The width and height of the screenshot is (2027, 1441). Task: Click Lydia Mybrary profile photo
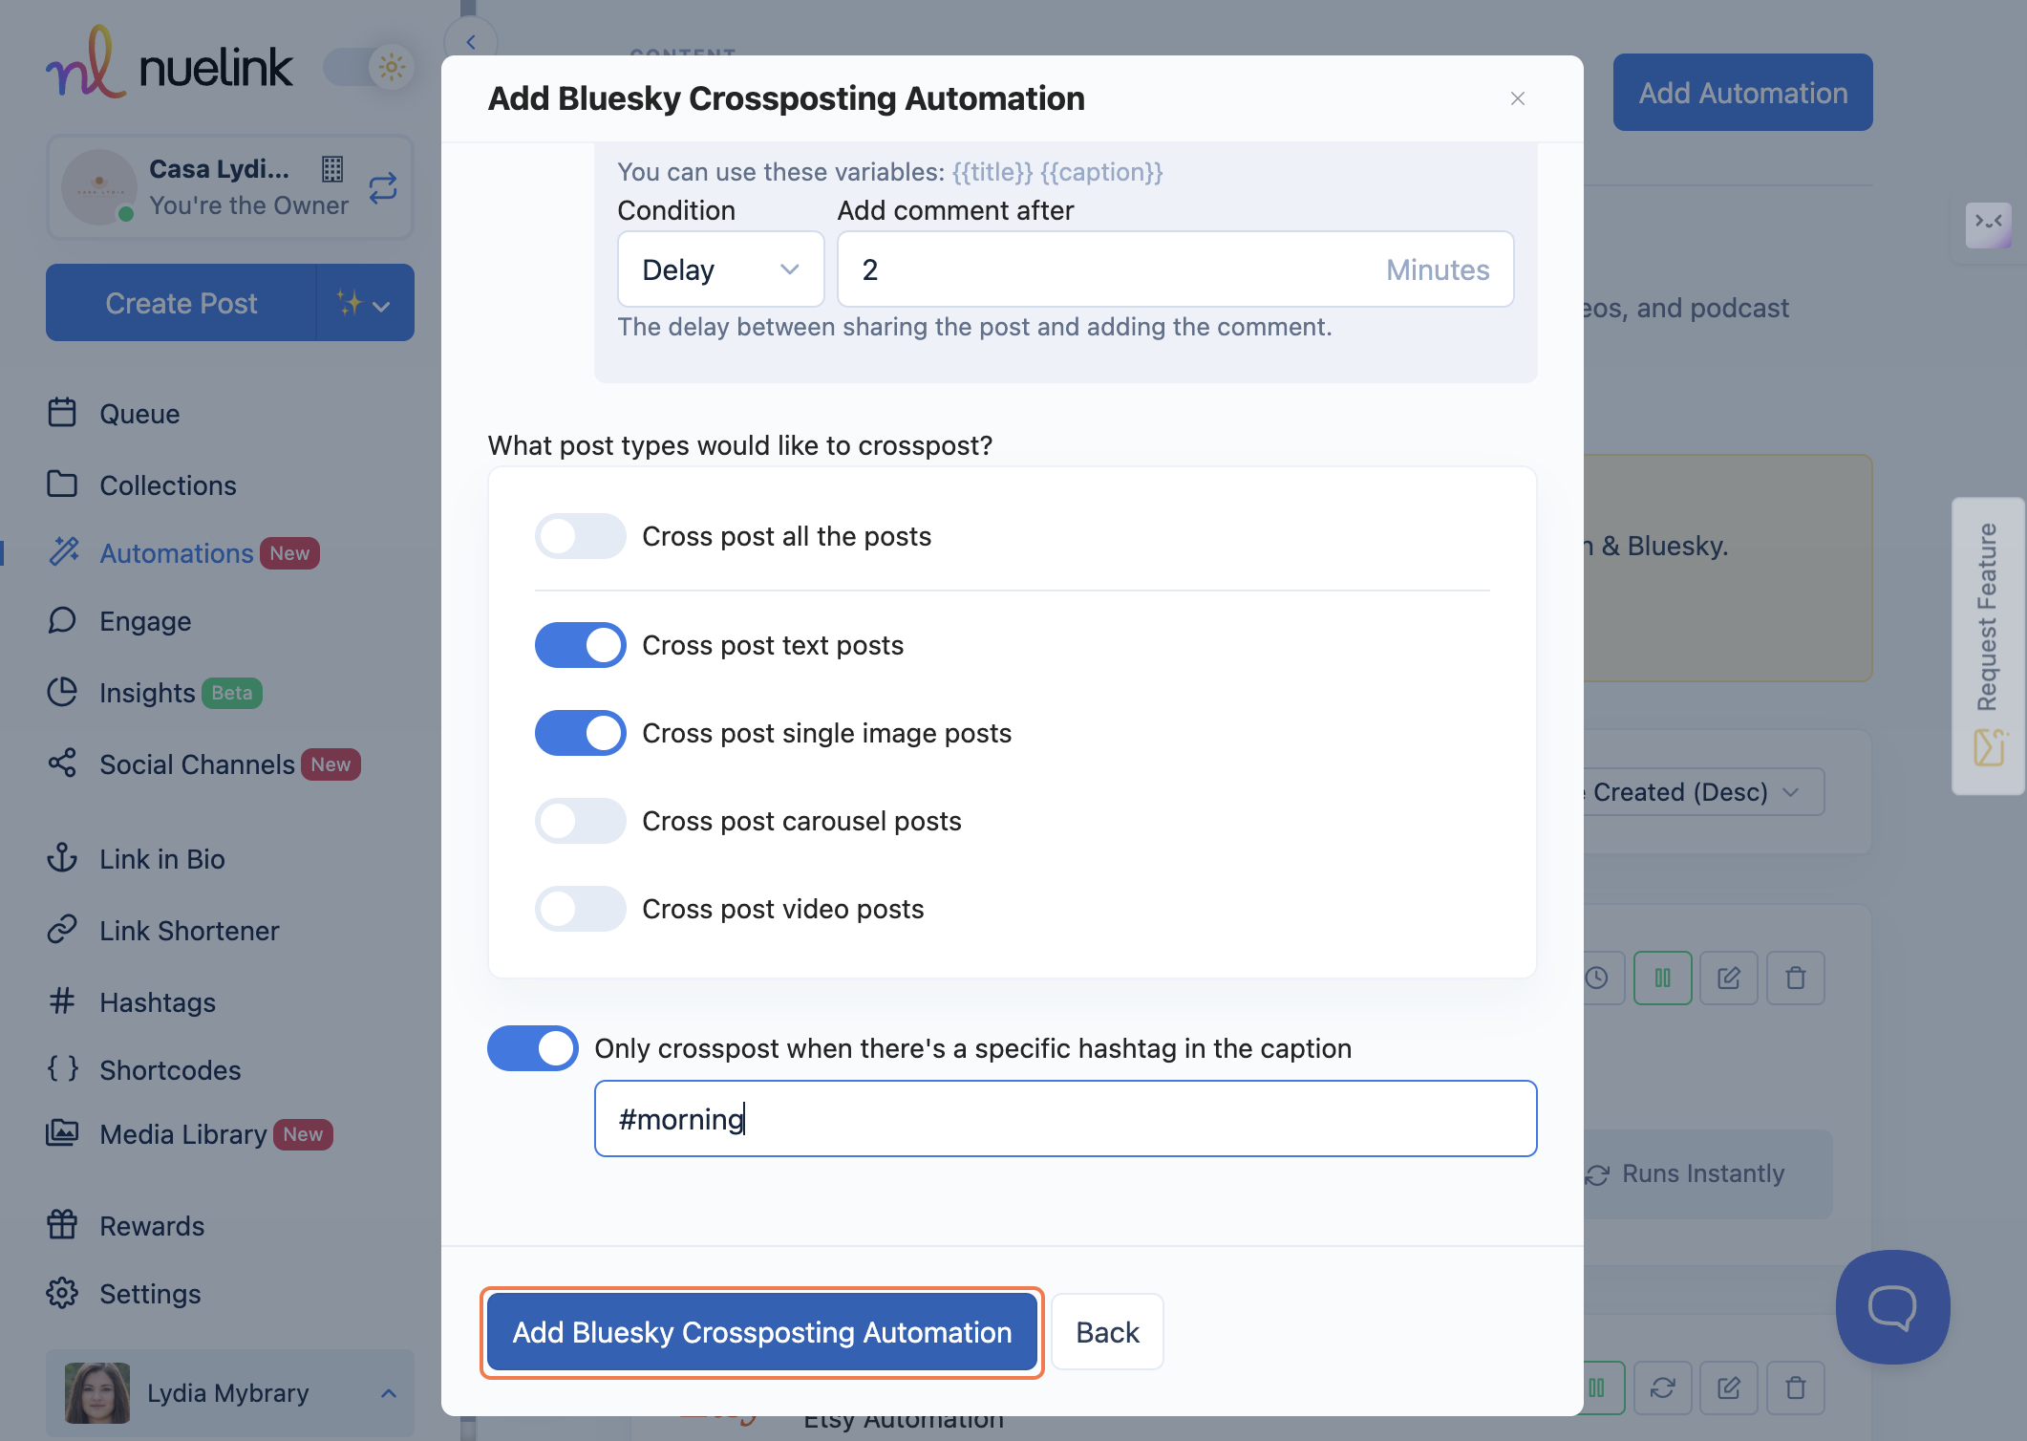97,1393
